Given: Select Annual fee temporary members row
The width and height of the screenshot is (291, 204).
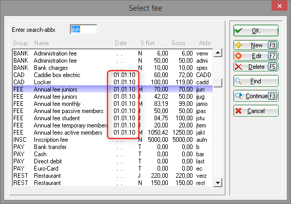Looking at the screenshot, I should pos(112,125).
